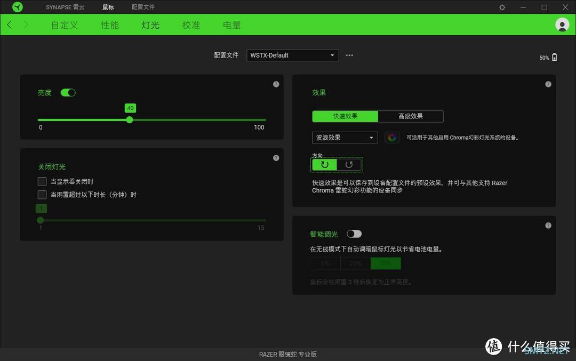The height and width of the screenshot is (361, 576).
Task: Choose the 50% dimming option
Action: (386, 263)
